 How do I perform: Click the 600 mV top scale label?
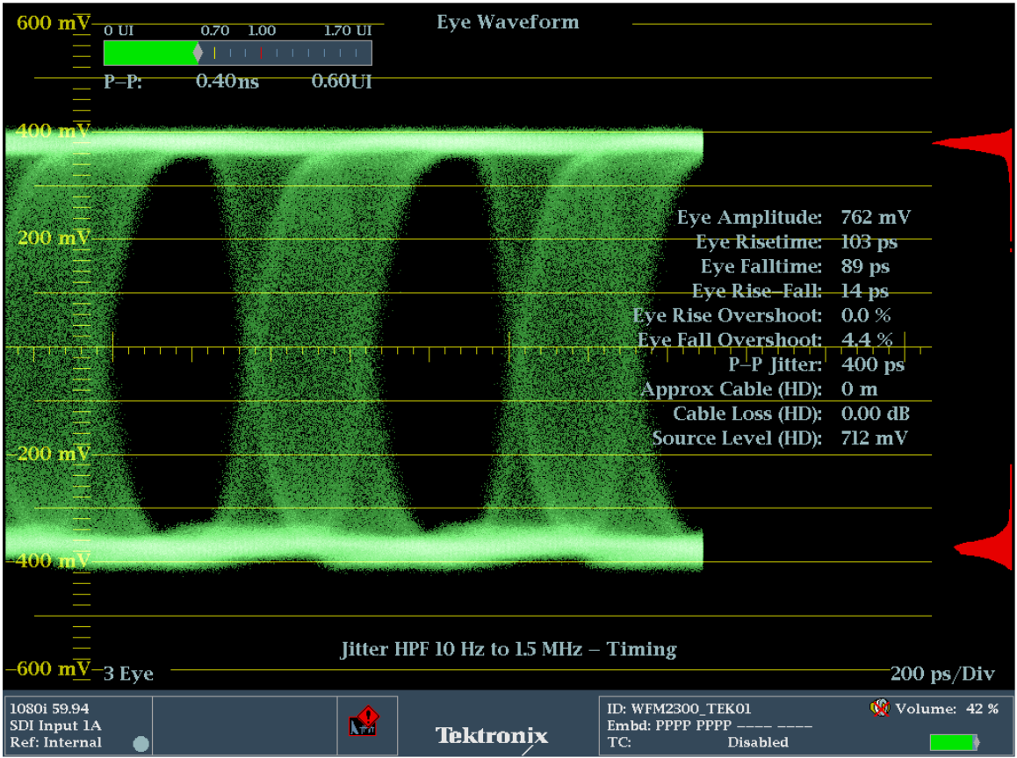(54, 23)
